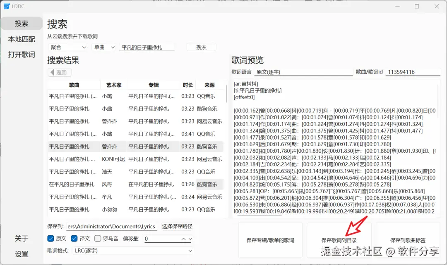This screenshot has height=265, width=447.
Task: Select the 曾抖抖 网易云音乐 result row
Action: pyautogui.click(x=136, y=121)
